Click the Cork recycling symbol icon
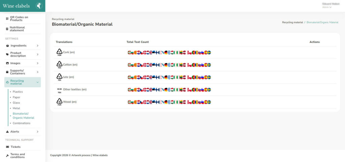Image resolution: width=345 pixels, height=162 pixels. (x=59, y=52)
